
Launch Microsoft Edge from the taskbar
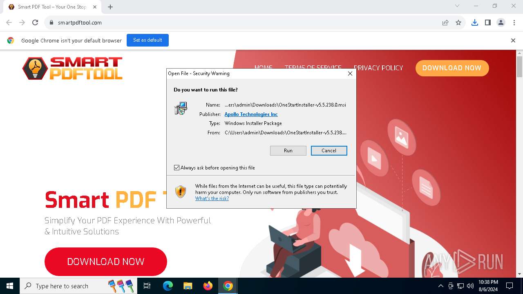pyautogui.click(x=168, y=286)
